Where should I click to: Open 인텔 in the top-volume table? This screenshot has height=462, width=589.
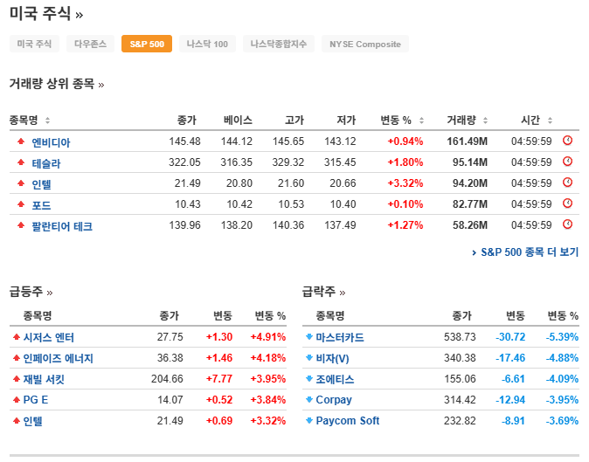click(x=41, y=184)
